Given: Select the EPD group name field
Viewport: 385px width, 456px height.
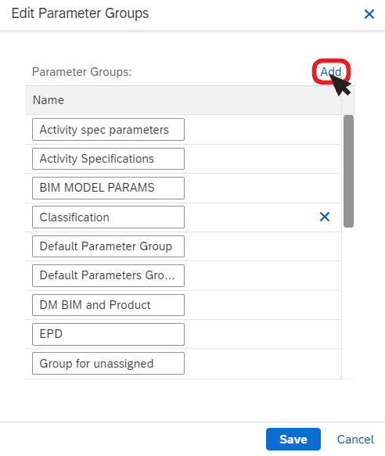Looking at the screenshot, I should click(108, 334).
